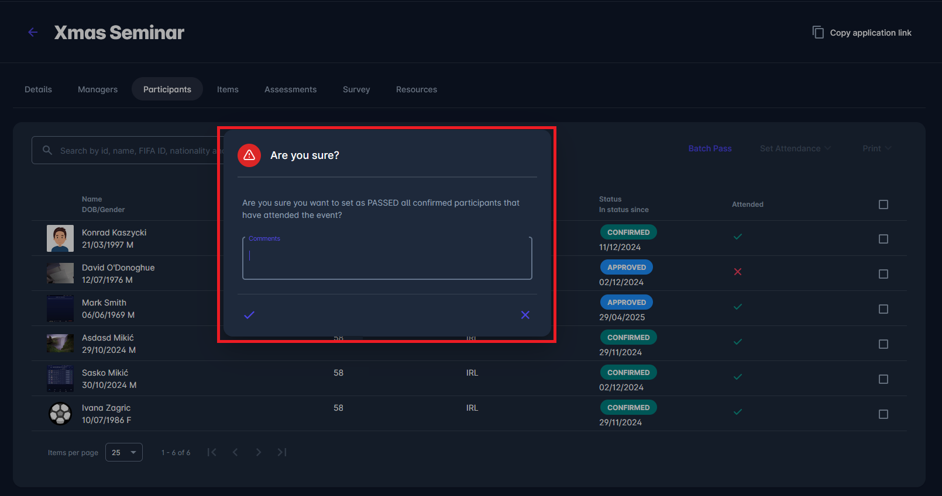Open the Managers tab

point(98,89)
